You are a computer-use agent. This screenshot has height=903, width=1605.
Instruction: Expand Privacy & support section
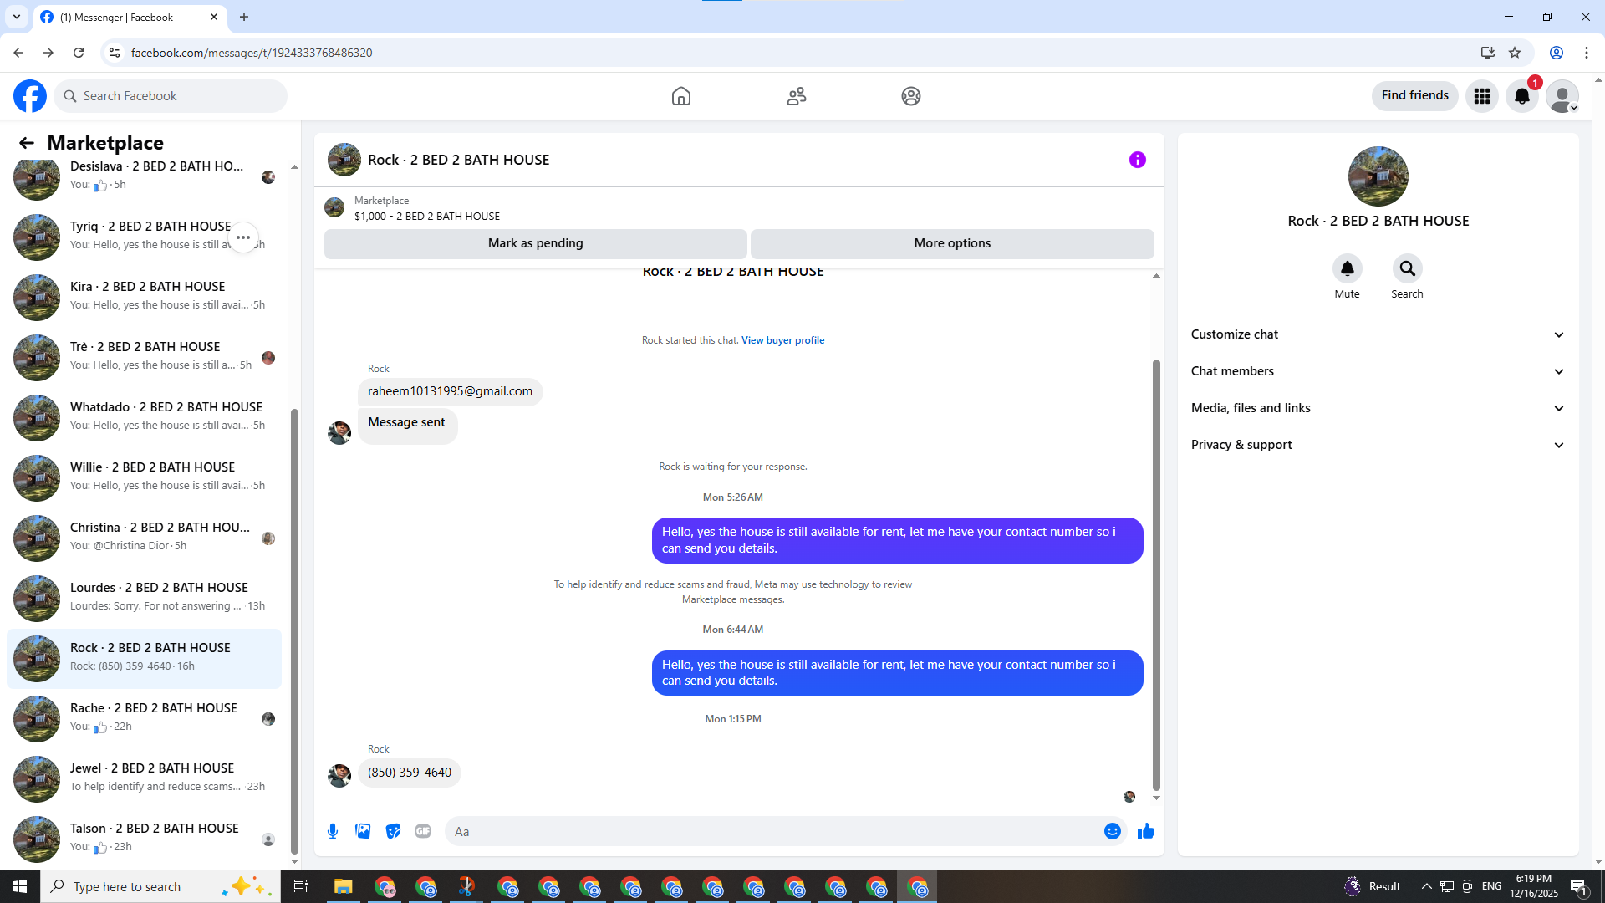[1378, 445]
